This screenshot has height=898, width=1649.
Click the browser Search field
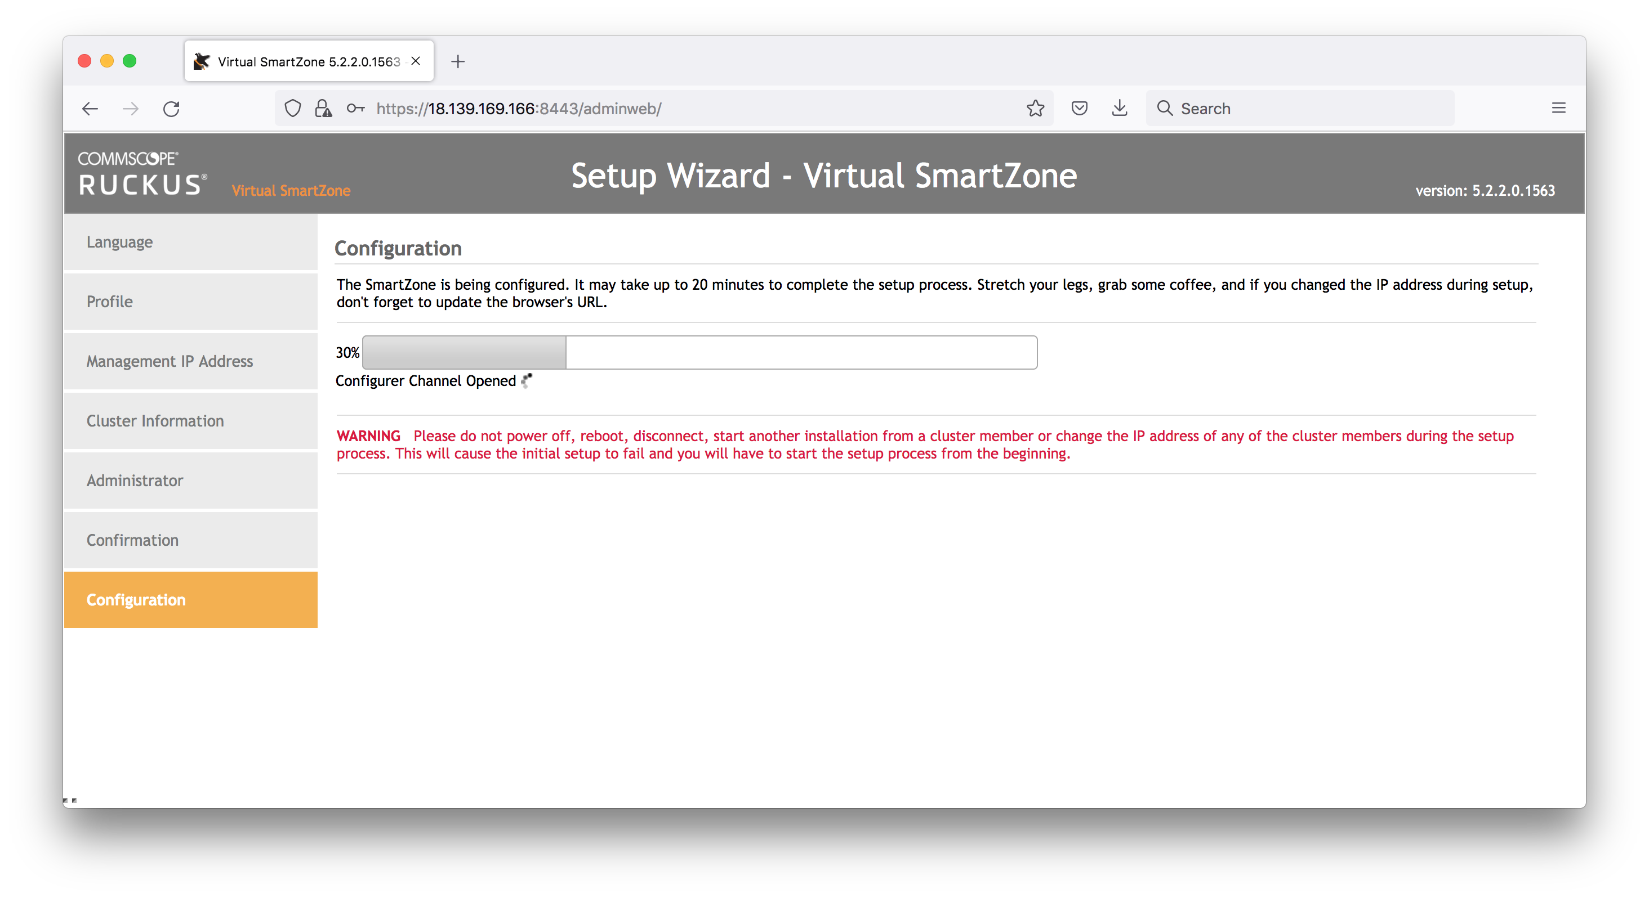click(x=1299, y=109)
